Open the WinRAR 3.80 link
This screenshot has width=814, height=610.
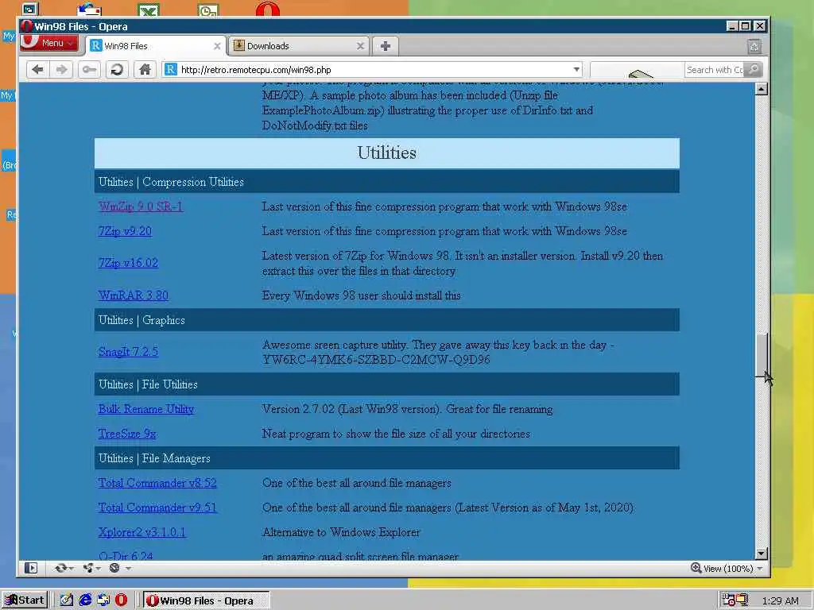click(x=134, y=295)
